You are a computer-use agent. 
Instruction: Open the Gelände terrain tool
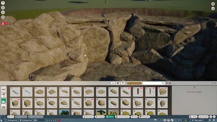(203, 117)
